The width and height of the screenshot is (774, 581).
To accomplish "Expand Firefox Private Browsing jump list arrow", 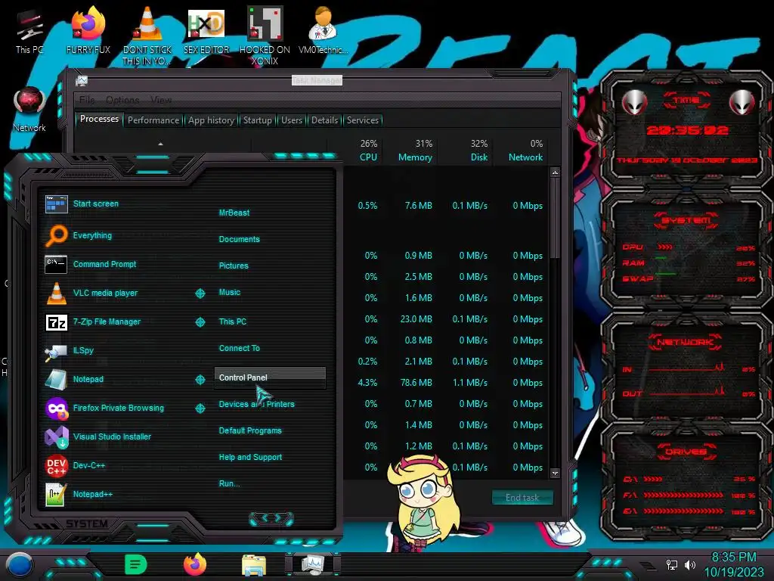I will tap(200, 408).
